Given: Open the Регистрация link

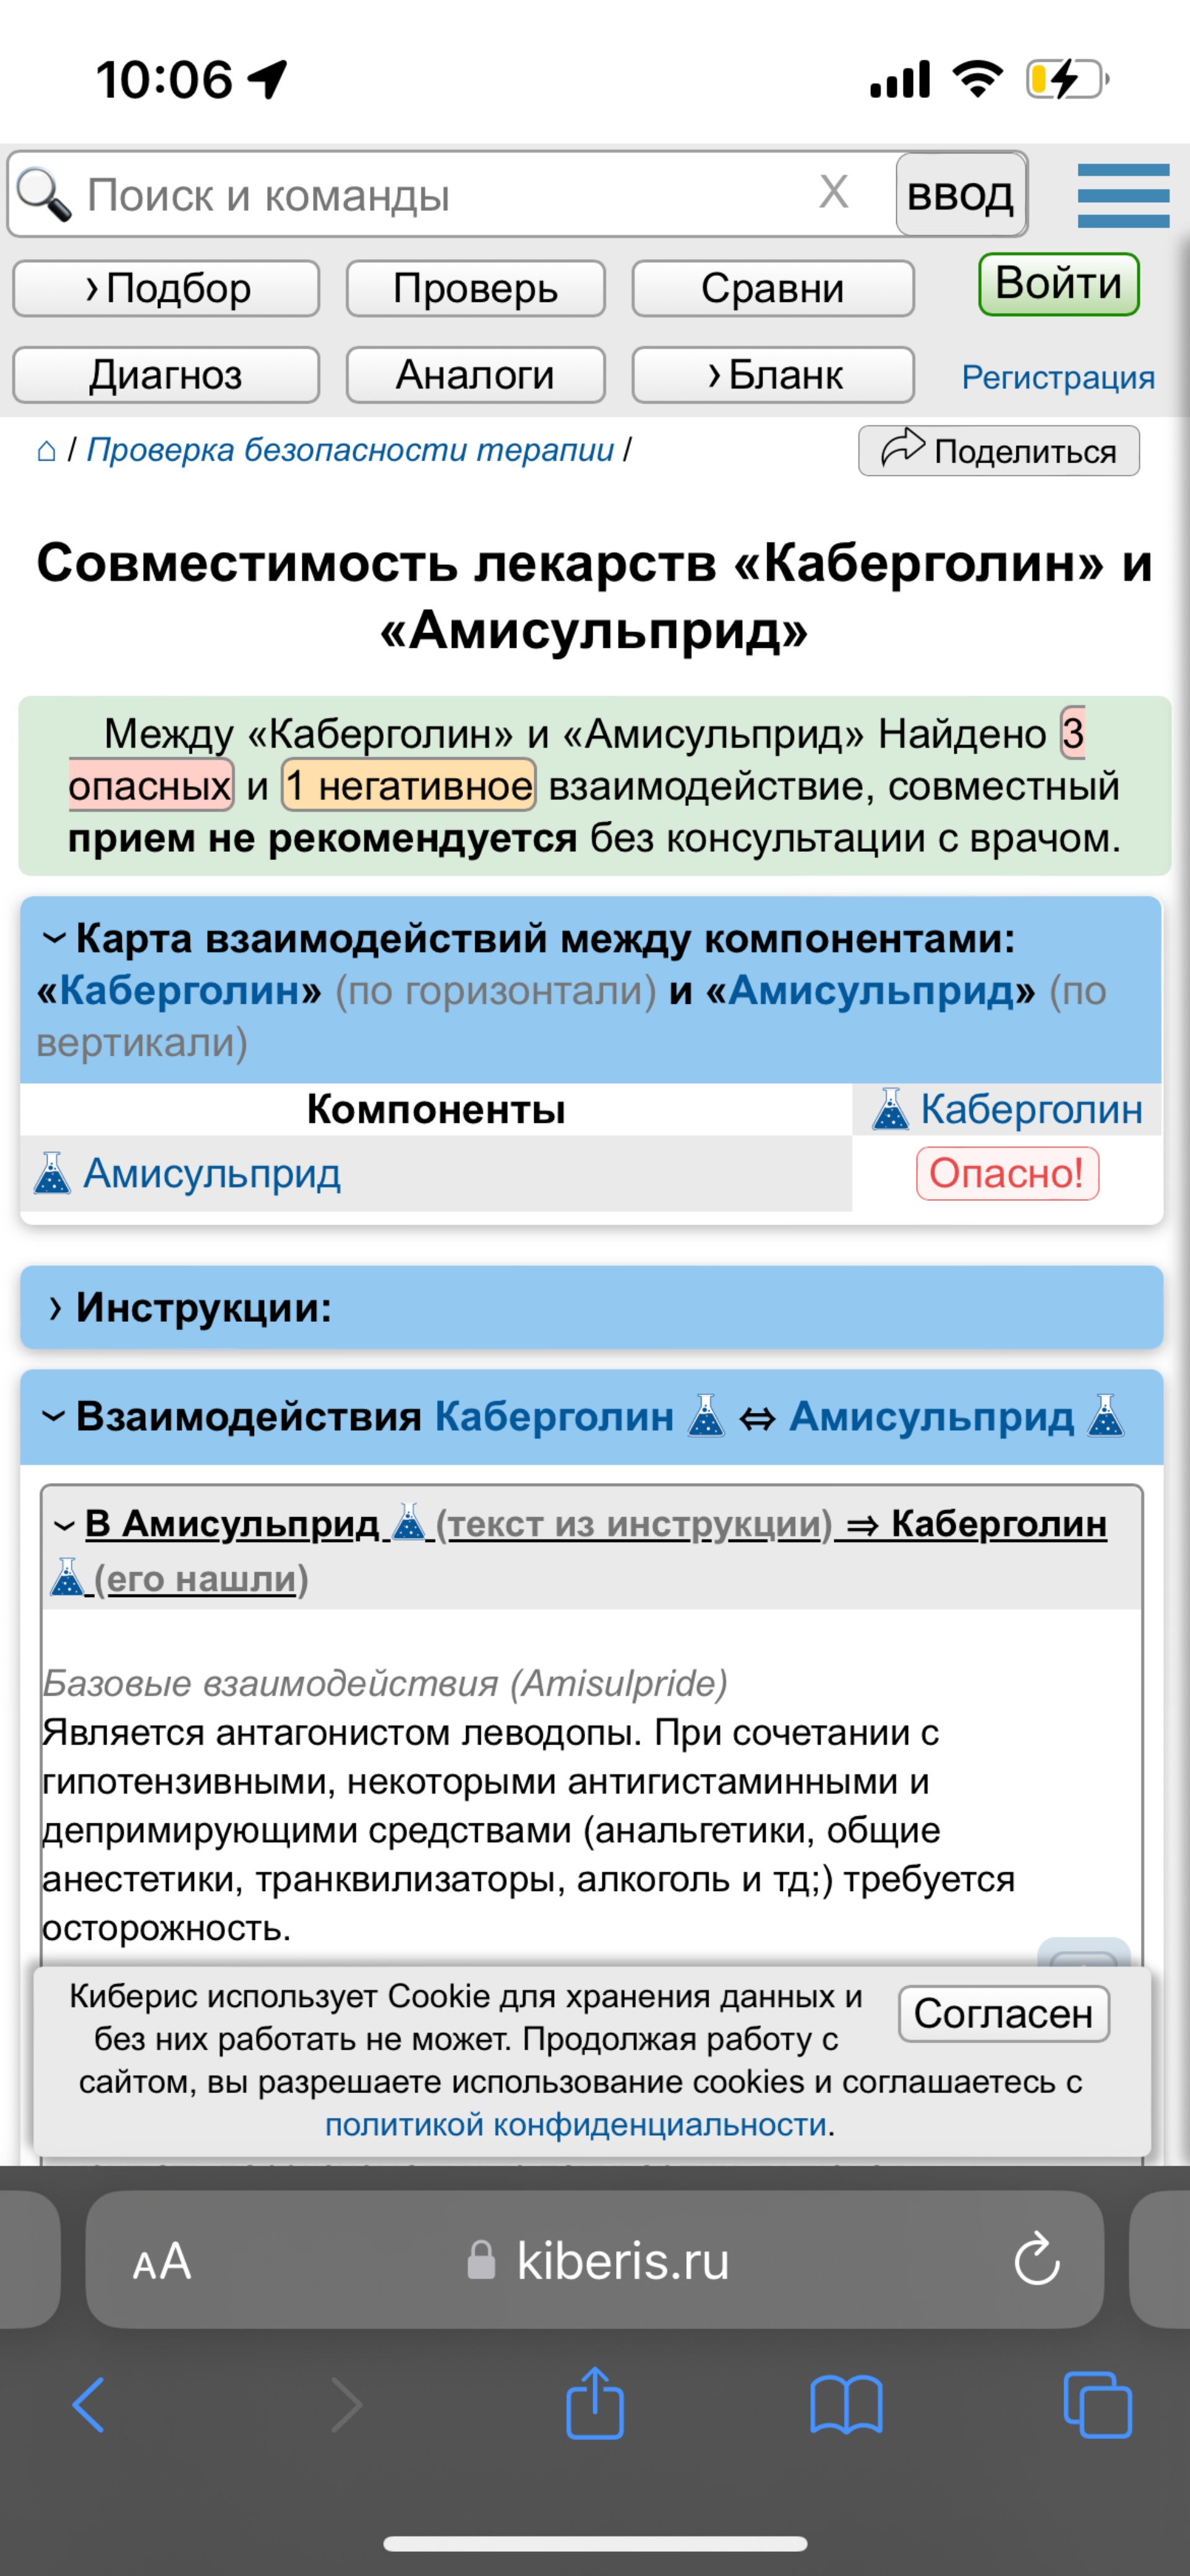Looking at the screenshot, I should tap(1058, 377).
